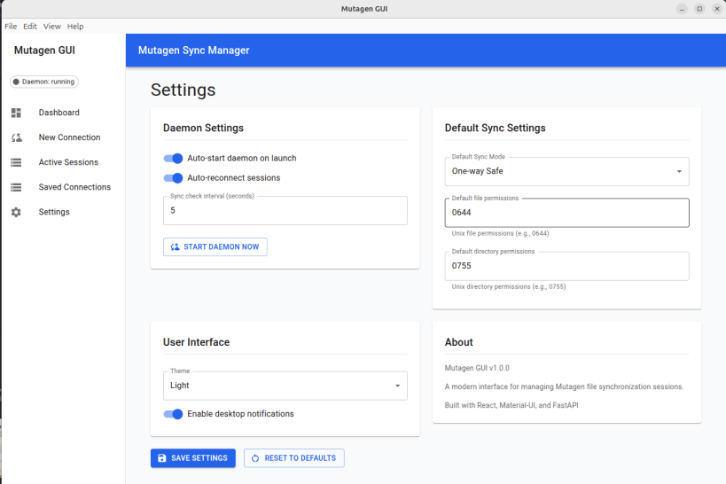Click the Mutagen GUI sidebar title
This screenshot has height=484, width=726.
pos(44,51)
